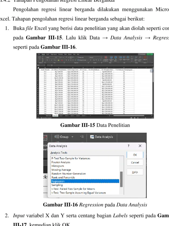Switch to Zona 5 sheet tab
This screenshot has width=169, height=226.
pyautogui.click(x=84, y=116)
